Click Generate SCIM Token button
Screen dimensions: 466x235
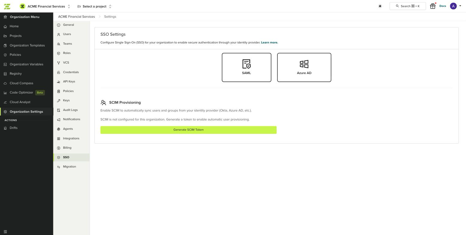[x=188, y=130]
